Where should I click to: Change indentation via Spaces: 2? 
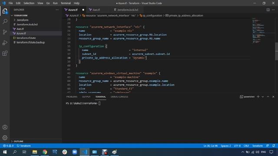[226, 146]
